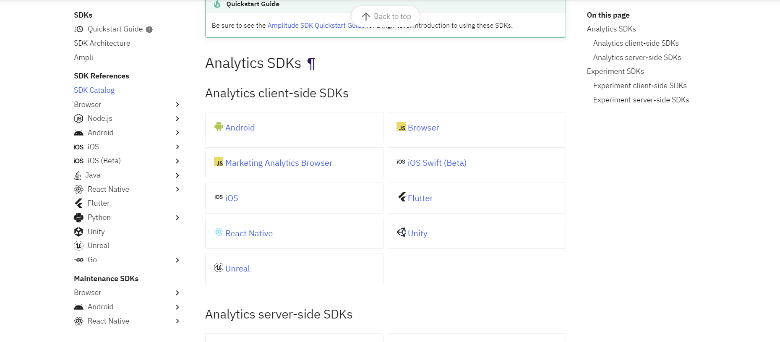Open the Unity card link
The height and width of the screenshot is (342, 780).
(x=417, y=233)
